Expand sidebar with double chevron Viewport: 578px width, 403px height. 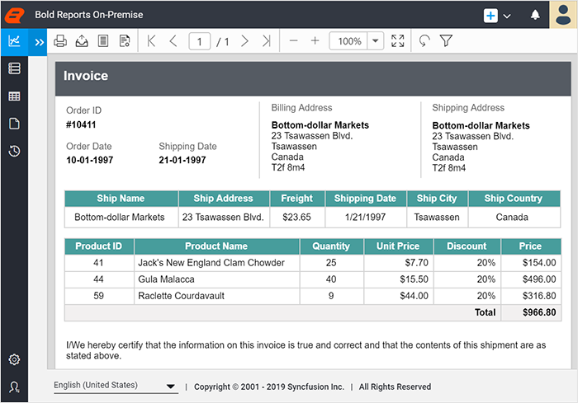coord(39,42)
